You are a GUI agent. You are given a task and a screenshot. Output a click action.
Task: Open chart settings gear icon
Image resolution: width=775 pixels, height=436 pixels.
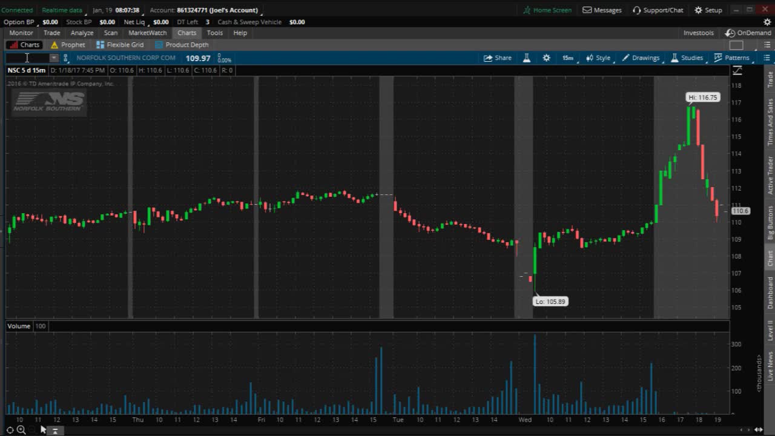click(547, 58)
